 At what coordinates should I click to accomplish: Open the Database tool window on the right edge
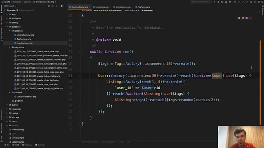pyautogui.click(x=262, y=10)
